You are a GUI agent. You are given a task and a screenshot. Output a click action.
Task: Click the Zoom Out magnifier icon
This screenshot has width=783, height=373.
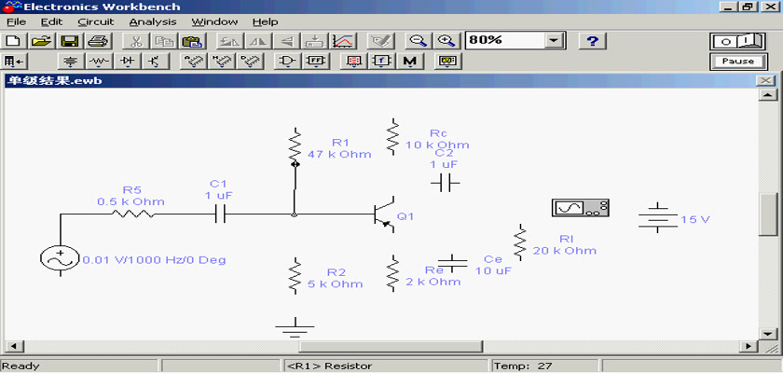pyautogui.click(x=419, y=41)
